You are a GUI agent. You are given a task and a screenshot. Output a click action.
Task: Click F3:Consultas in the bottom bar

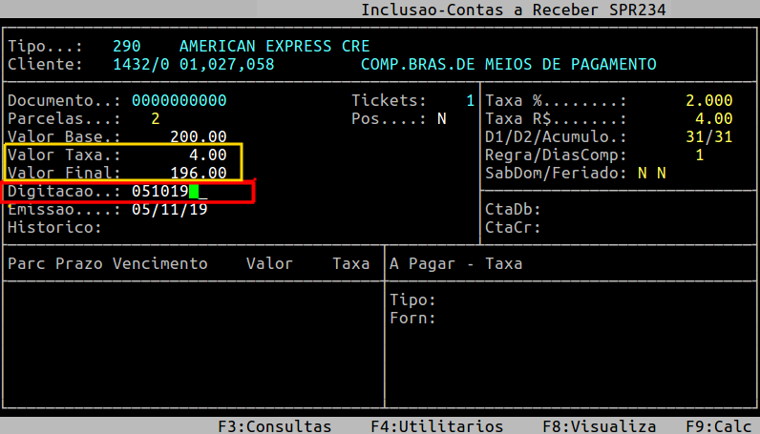(x=288, y=426)
